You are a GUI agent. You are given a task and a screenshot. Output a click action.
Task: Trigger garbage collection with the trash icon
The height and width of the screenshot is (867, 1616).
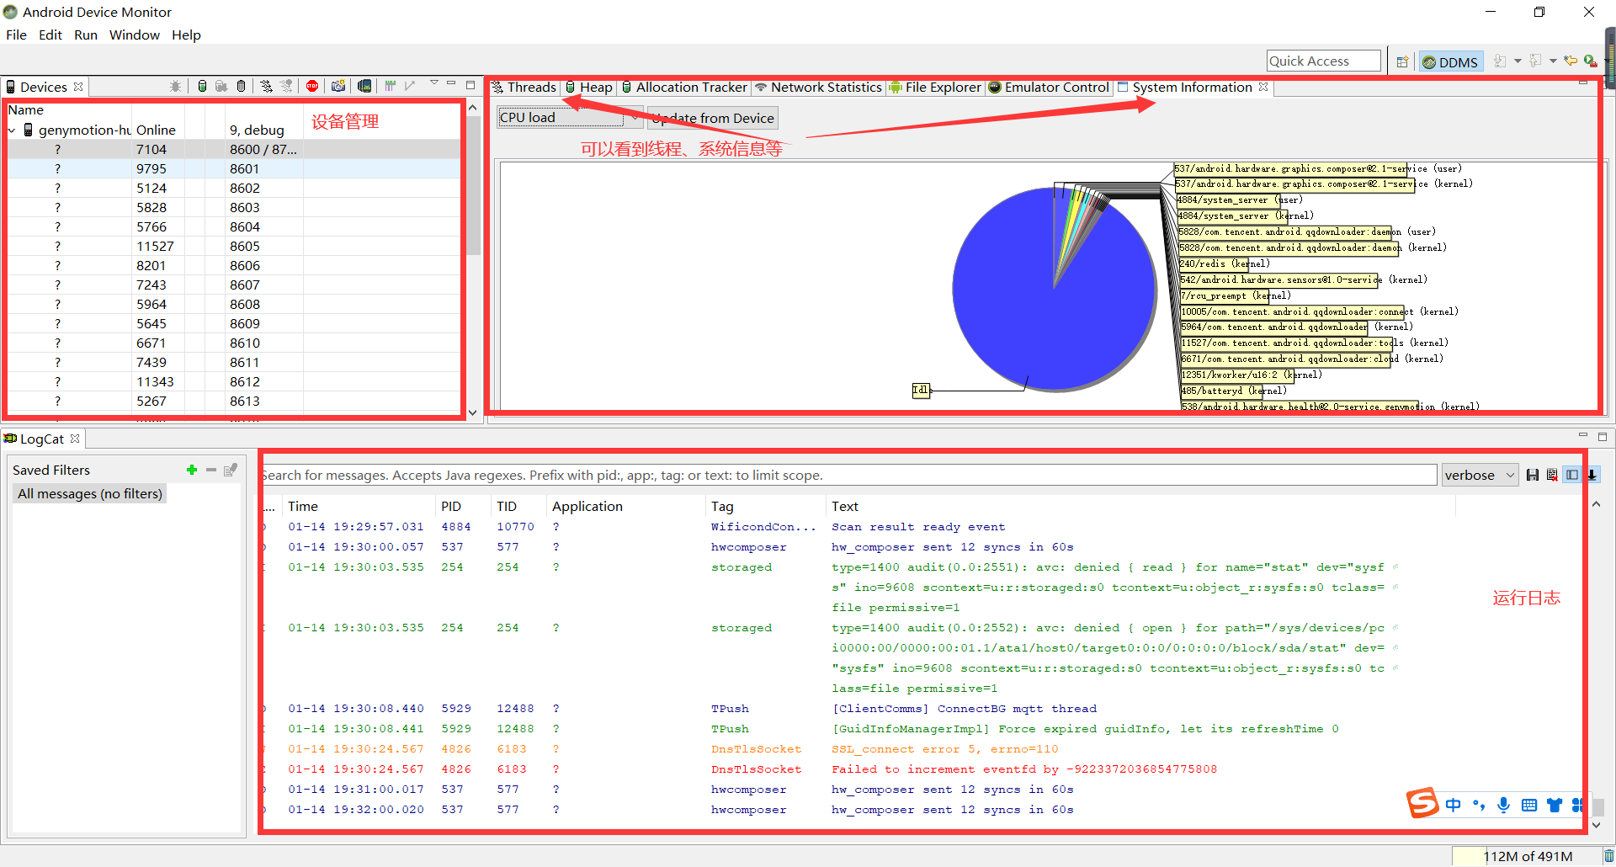242,86
